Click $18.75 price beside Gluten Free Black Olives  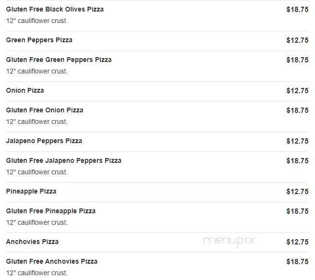[297, 9]
